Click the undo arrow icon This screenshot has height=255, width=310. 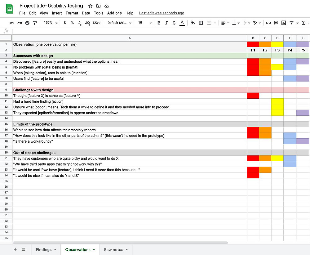pos(12,23)
